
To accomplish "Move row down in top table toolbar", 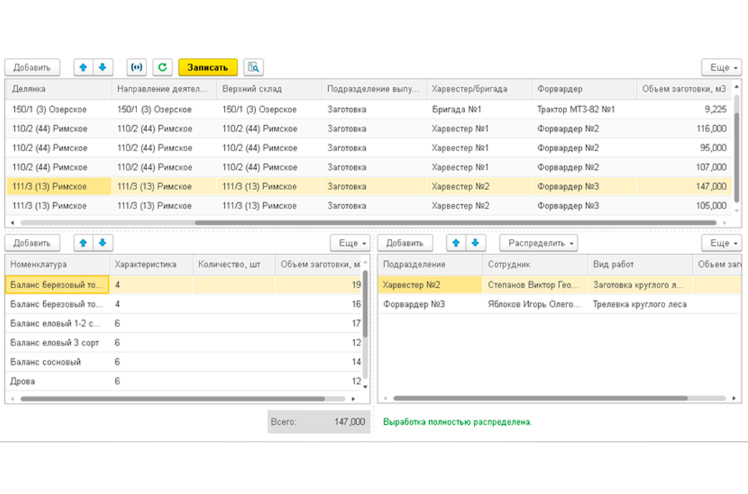I will pyautogui.click(x=103, y=67).
